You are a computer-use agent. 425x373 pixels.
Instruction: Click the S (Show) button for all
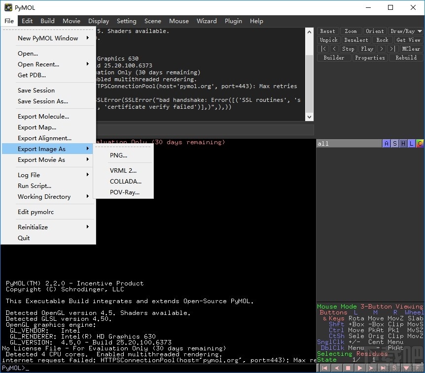click(x=395, y=144)
